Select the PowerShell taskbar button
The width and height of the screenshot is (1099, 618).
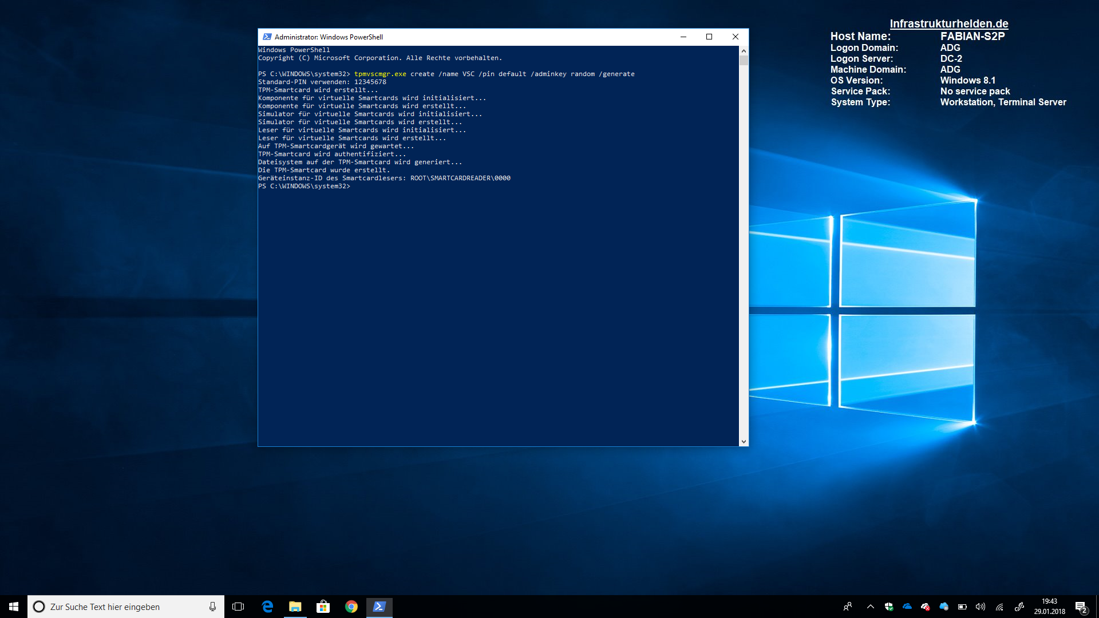pos(379,607)
